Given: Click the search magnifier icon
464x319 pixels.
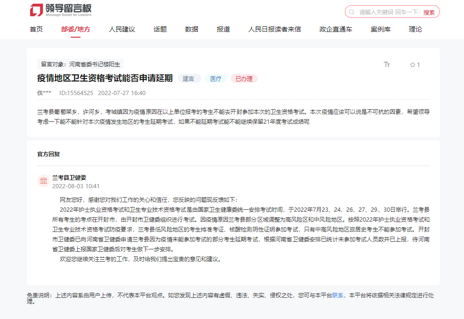Looking at the screenshot, I should pyautogui.click(x=351, y=12).
